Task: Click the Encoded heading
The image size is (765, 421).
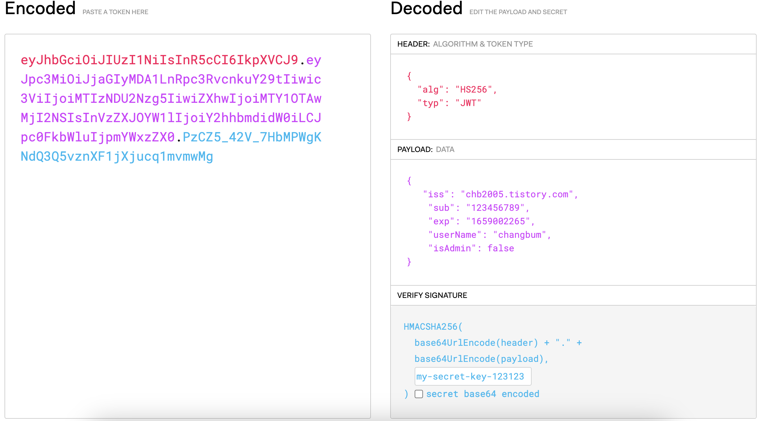Action: (40, 8)
